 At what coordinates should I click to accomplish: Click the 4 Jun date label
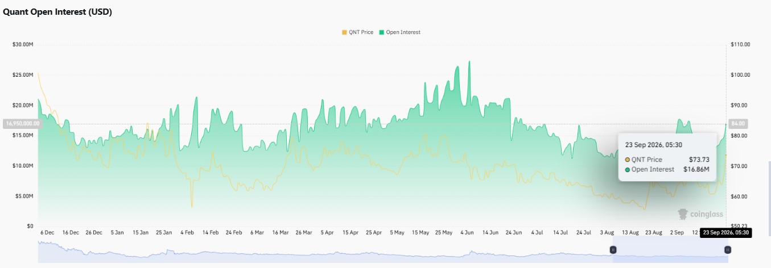coord(467,232)
